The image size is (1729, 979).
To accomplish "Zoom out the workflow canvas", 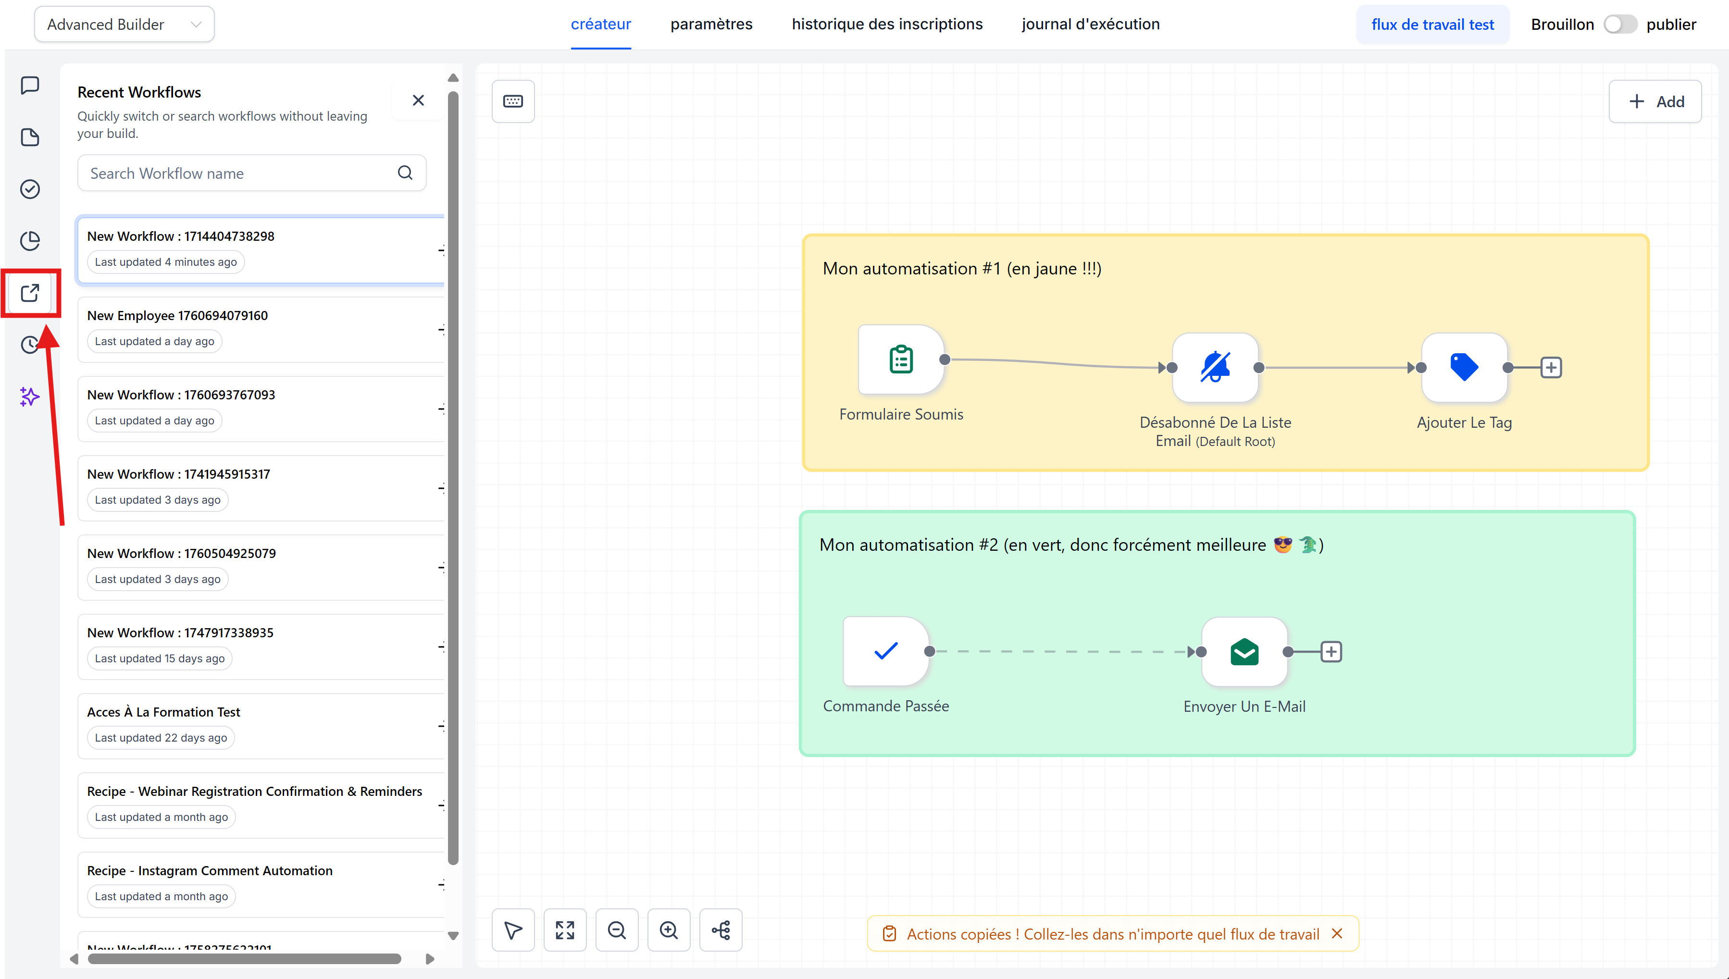I will pyautogui.click(x=616, y=930).
